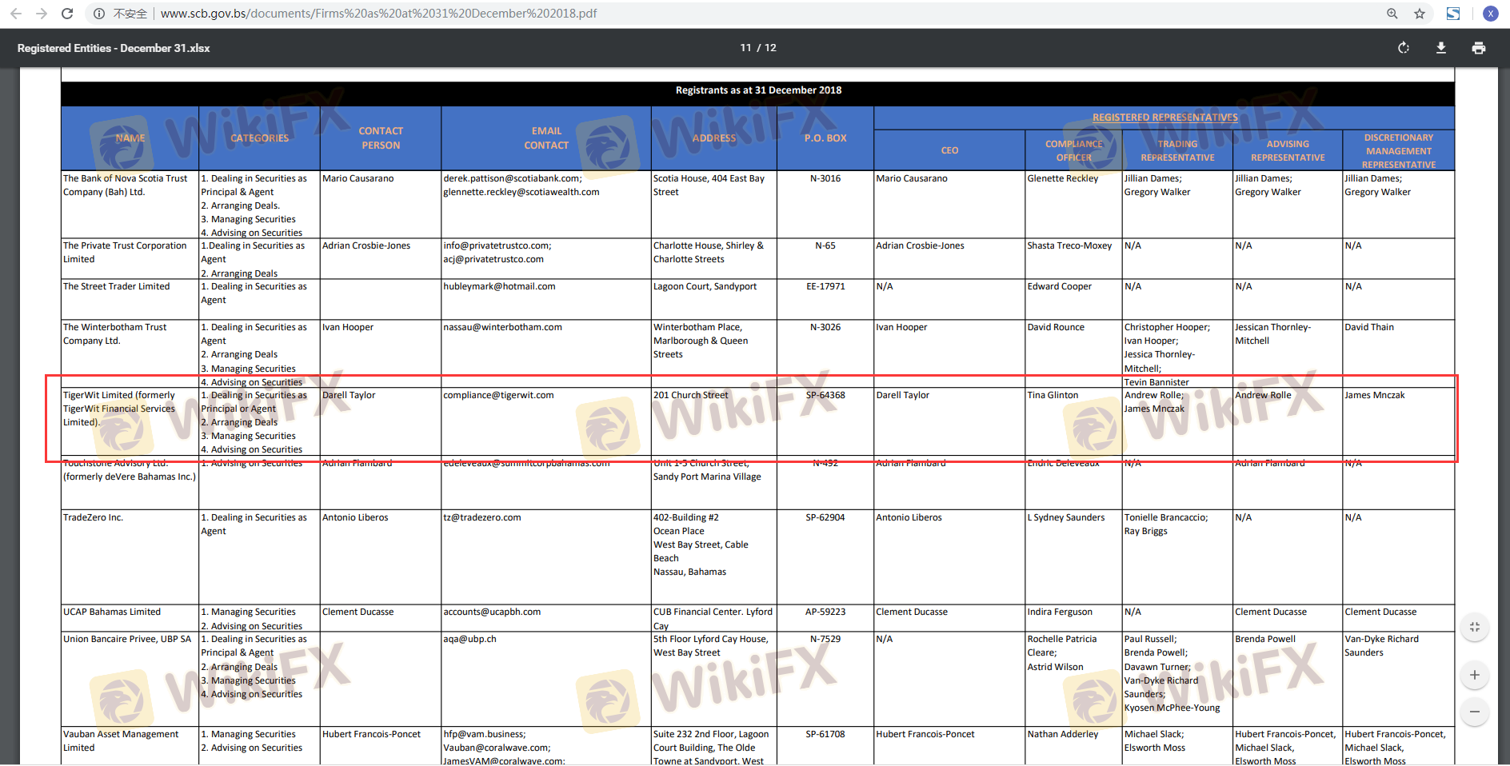Zoom in using the plus button

(1475, 675)
